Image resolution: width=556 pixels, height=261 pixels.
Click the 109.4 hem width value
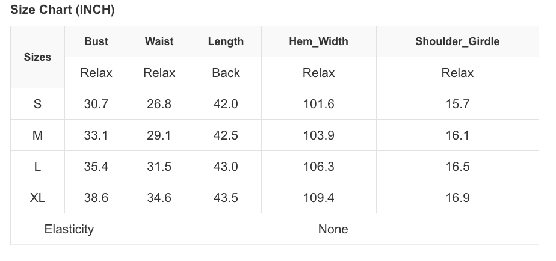pyautogui.click(x=318, y=198)
